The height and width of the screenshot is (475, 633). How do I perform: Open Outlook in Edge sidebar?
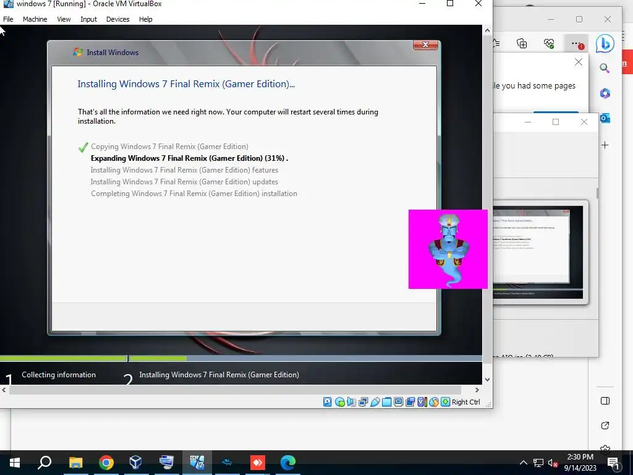605,118
